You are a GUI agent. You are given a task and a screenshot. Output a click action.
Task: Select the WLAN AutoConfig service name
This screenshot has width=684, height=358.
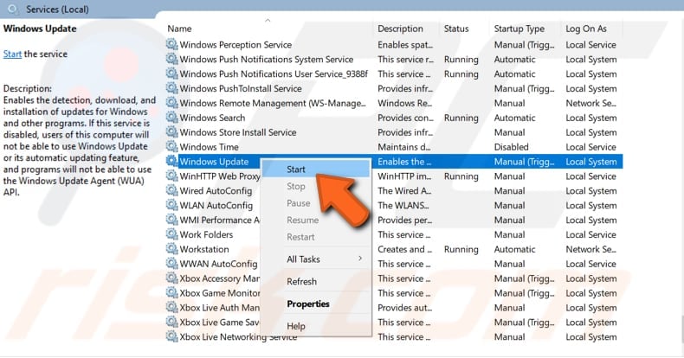click(216, 205)
